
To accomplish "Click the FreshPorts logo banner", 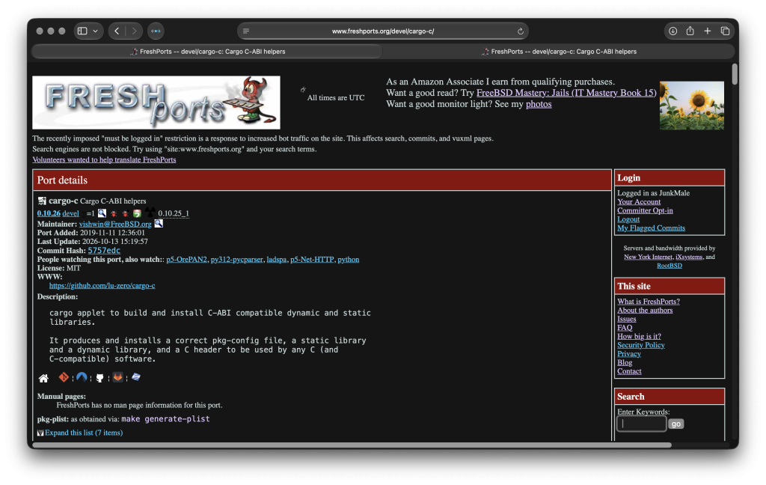I will (156, 103).
